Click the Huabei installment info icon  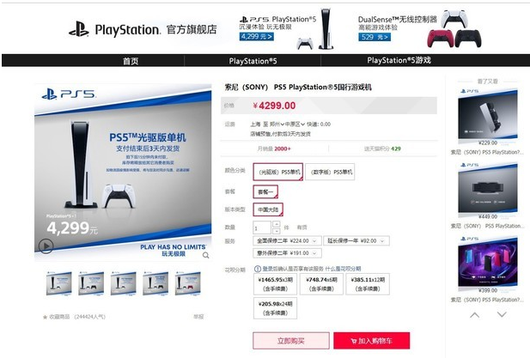point(257,269)
